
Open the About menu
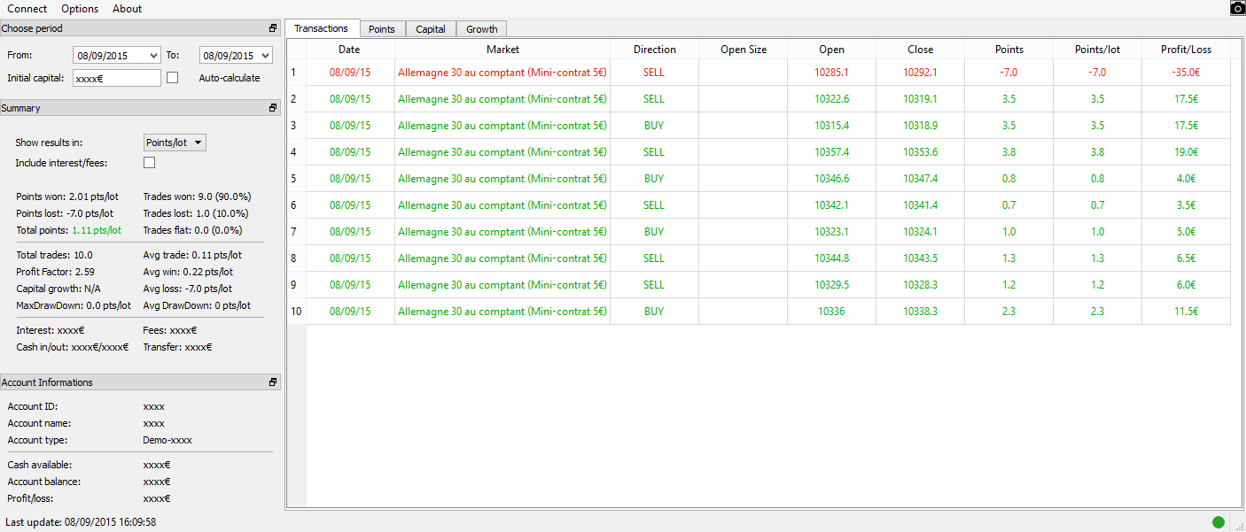click(127, 9)
